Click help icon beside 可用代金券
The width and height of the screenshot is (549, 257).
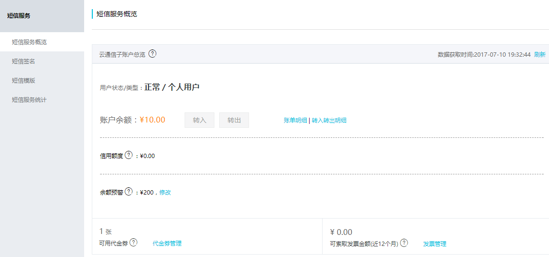[x=133, y=243]
